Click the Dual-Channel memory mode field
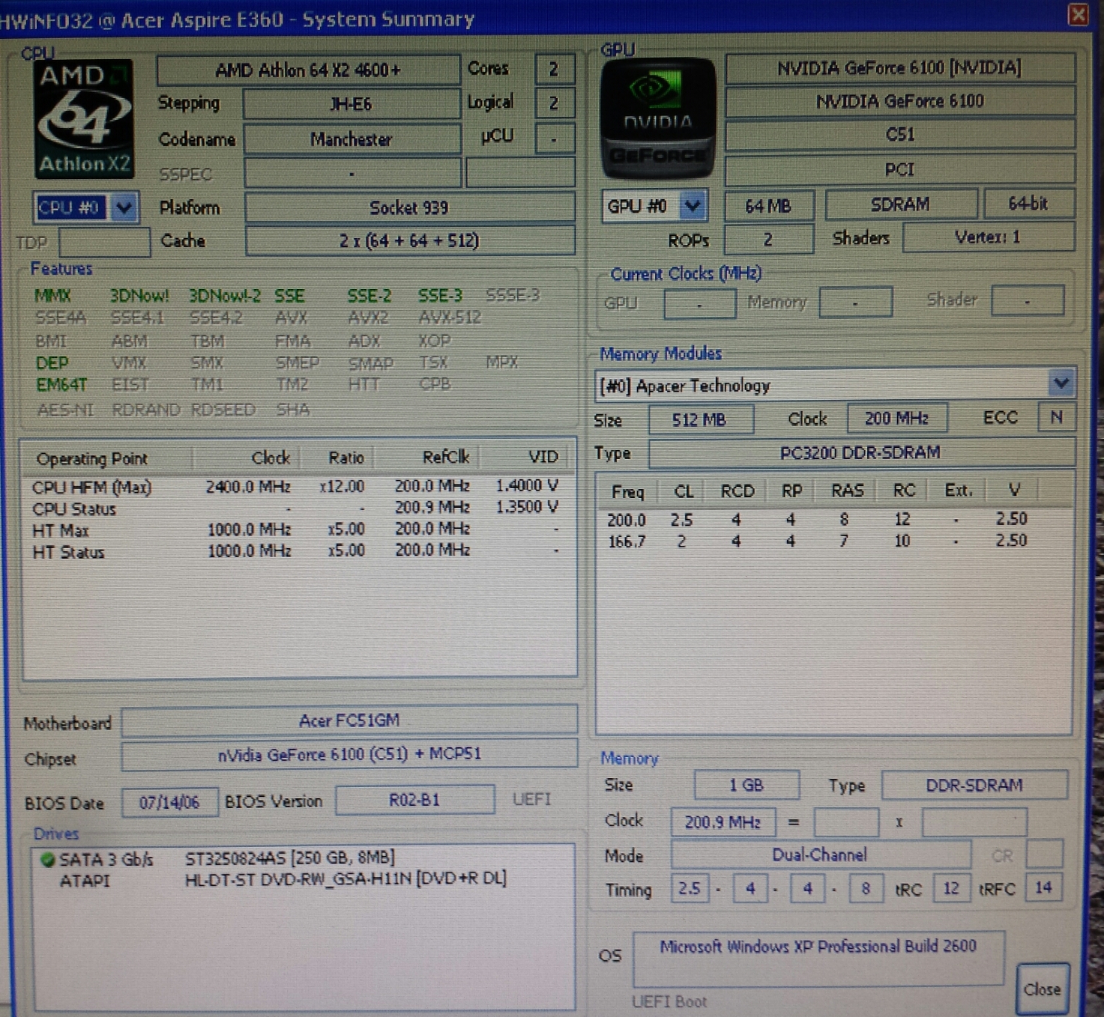 click(820, 855)
